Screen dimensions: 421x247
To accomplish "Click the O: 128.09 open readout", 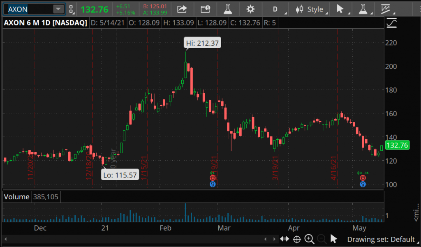I will tap(144, 23).
